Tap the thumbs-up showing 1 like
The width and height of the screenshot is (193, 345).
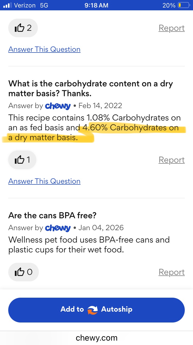[x=22, y=160]
